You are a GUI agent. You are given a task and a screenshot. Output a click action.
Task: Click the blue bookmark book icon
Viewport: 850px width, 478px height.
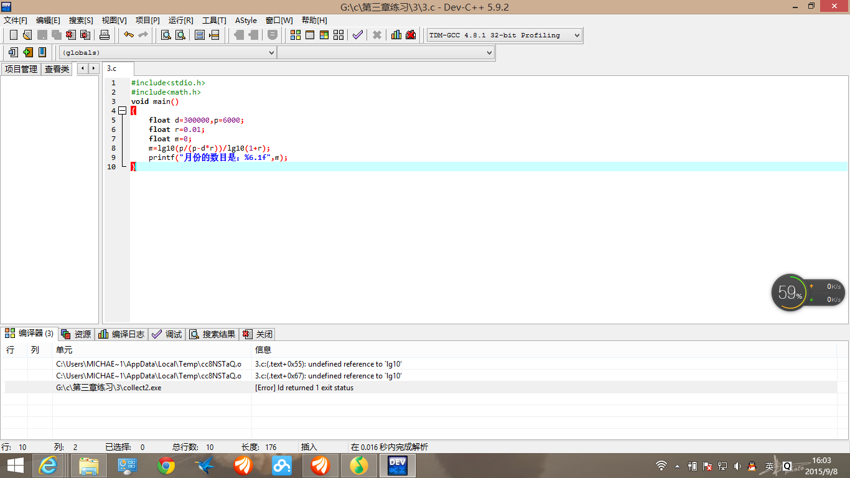pyautogui.click(x=42, y=52)
